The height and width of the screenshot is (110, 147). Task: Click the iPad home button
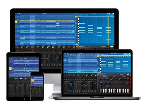point(24,99)
